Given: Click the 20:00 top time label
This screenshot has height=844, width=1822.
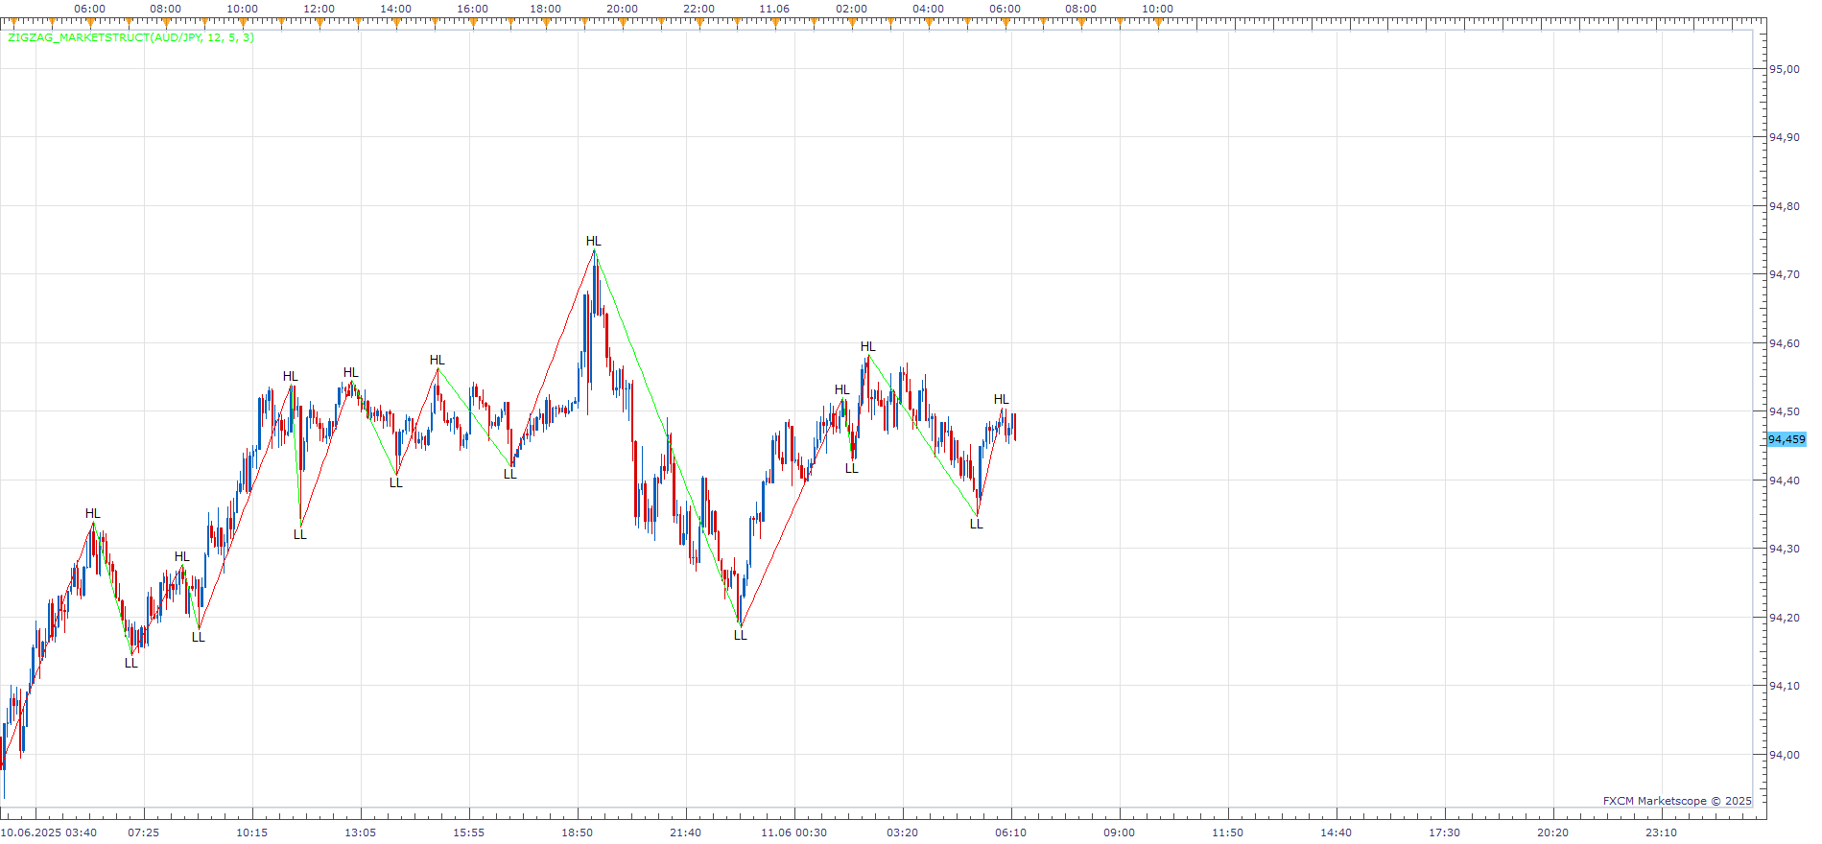Looking at the screenshot, I should pyautogui.click(x=622, y=9).
